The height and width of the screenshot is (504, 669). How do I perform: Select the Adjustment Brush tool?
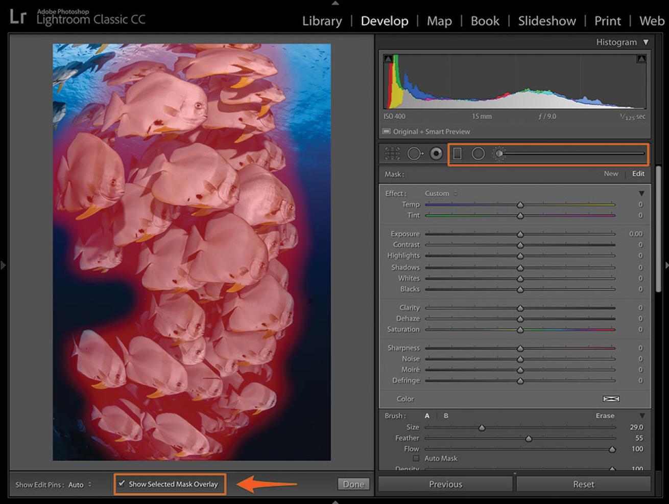pyautogui.click(x=499, y=153)
